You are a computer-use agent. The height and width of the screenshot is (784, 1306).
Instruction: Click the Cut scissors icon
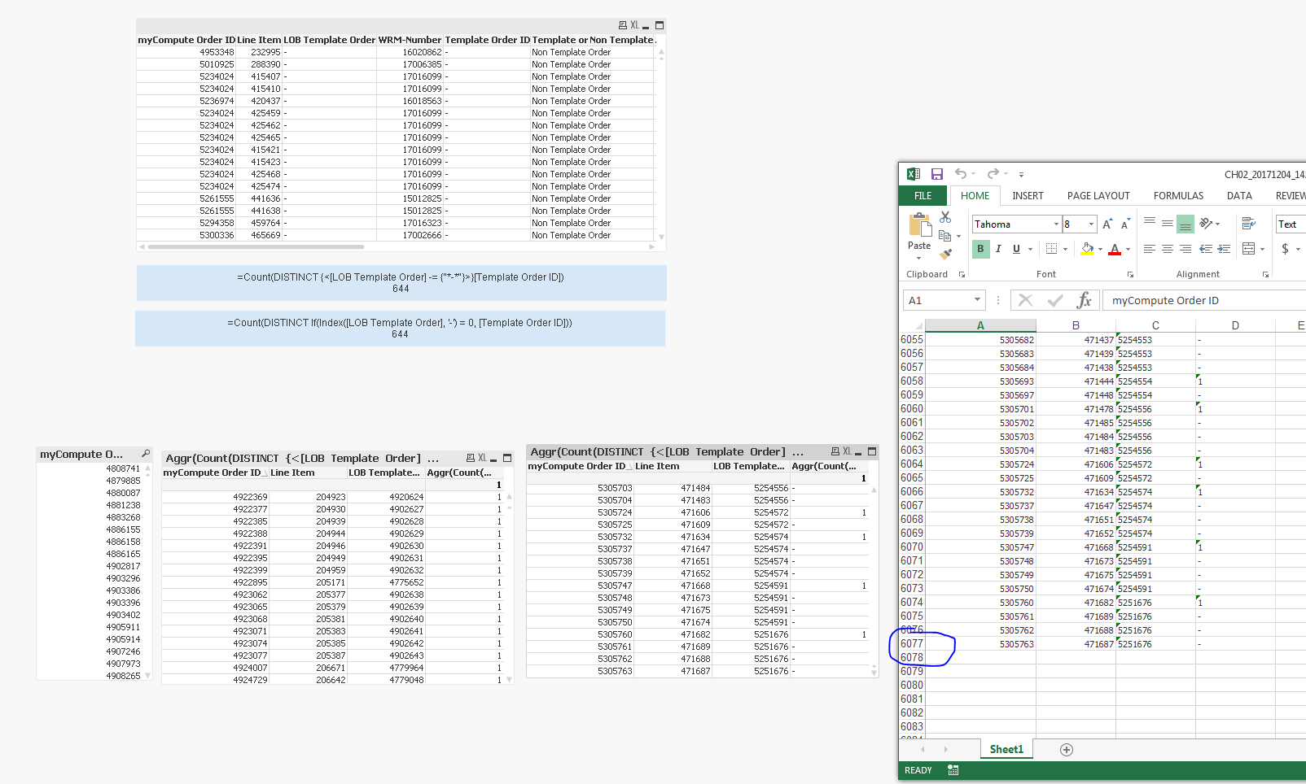pos(945,217)
